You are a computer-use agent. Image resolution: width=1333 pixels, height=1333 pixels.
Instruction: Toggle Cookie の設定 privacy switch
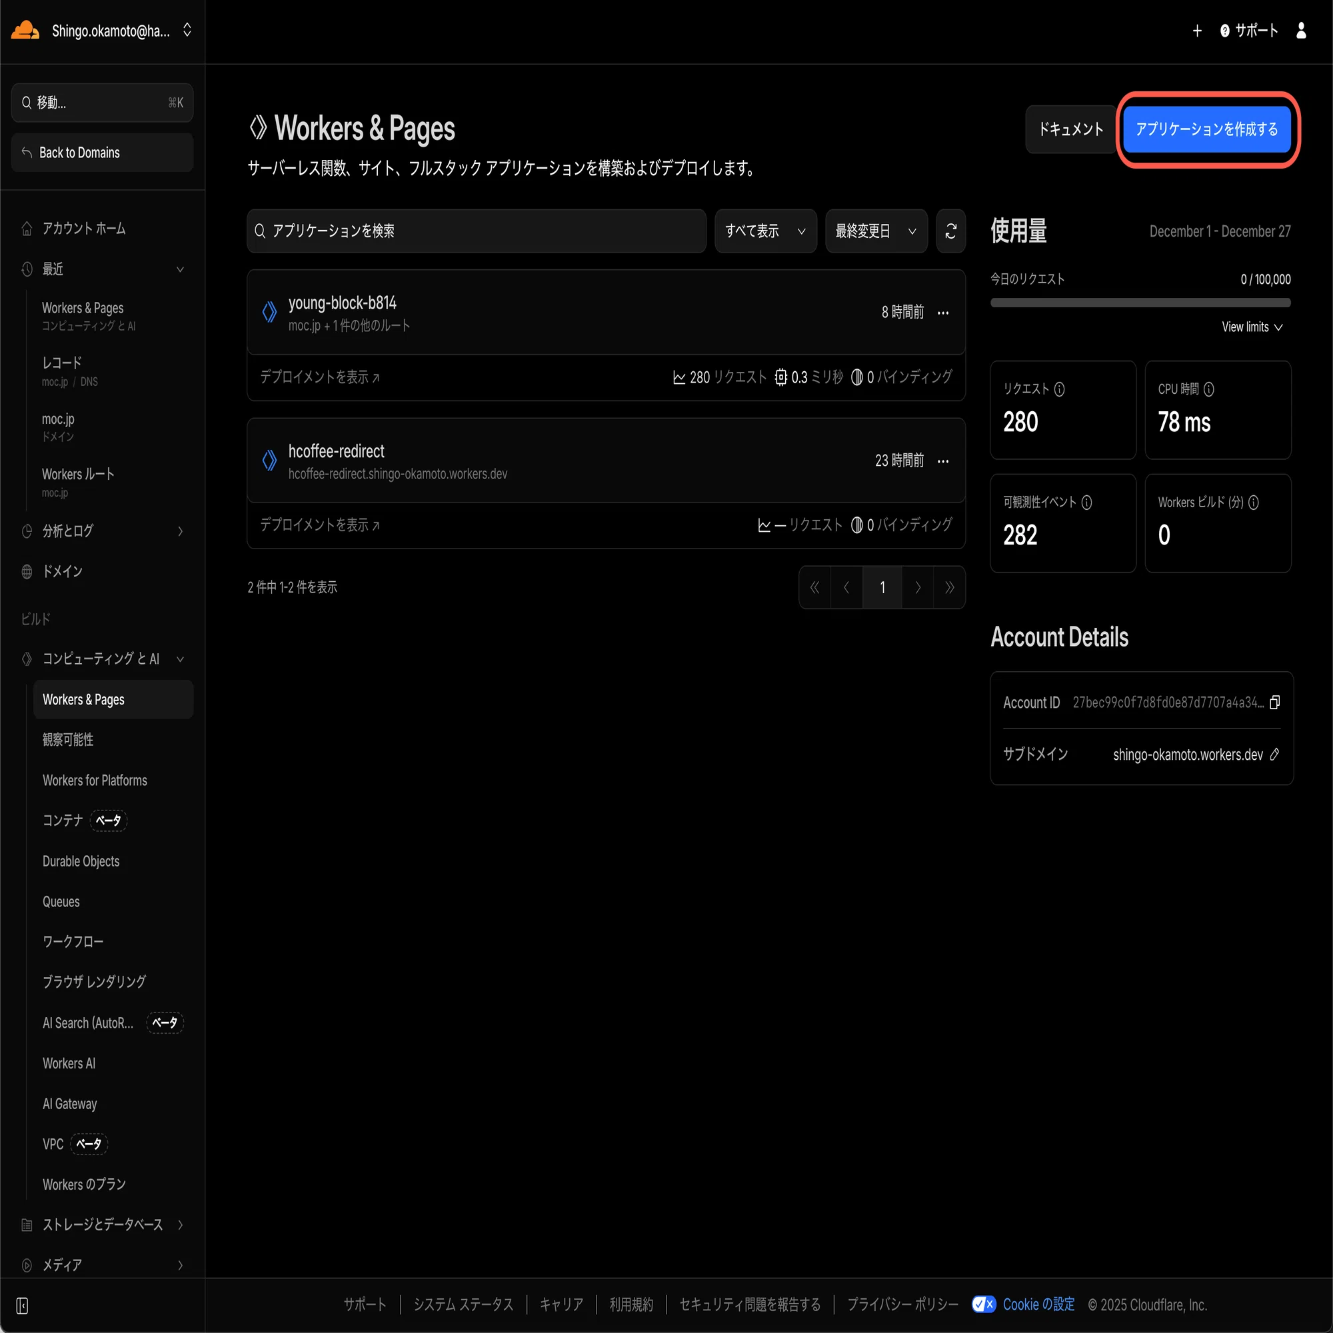tap(983, 1304)
